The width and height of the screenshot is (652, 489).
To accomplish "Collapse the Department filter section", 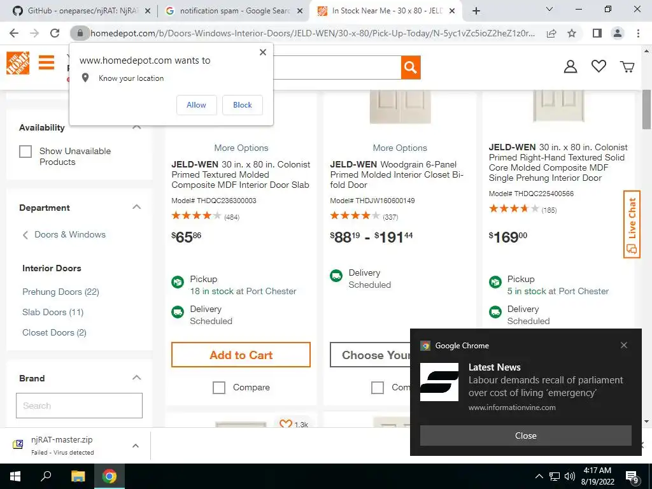I will [x=136, y=207].
